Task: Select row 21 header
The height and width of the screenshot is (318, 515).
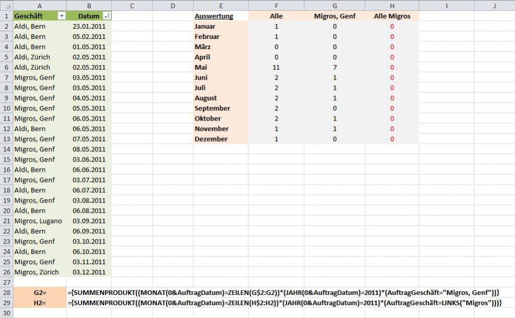Action: point(7,221)
